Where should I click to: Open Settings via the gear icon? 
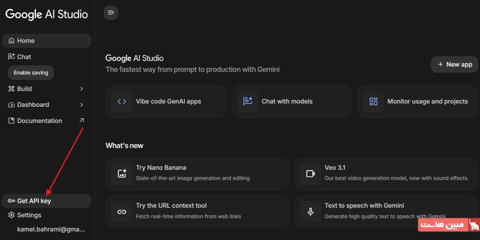tap(11, 215)
